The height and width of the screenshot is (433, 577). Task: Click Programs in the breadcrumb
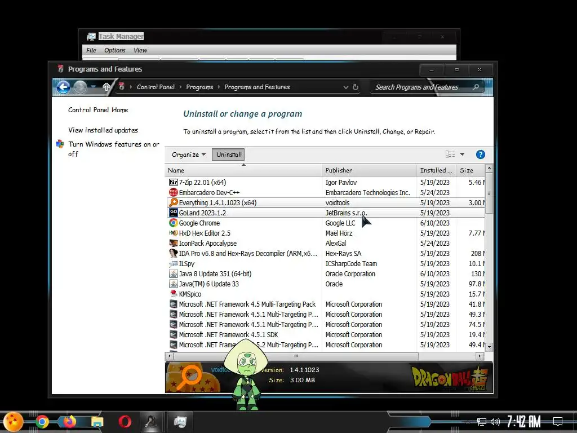(199, 87)
